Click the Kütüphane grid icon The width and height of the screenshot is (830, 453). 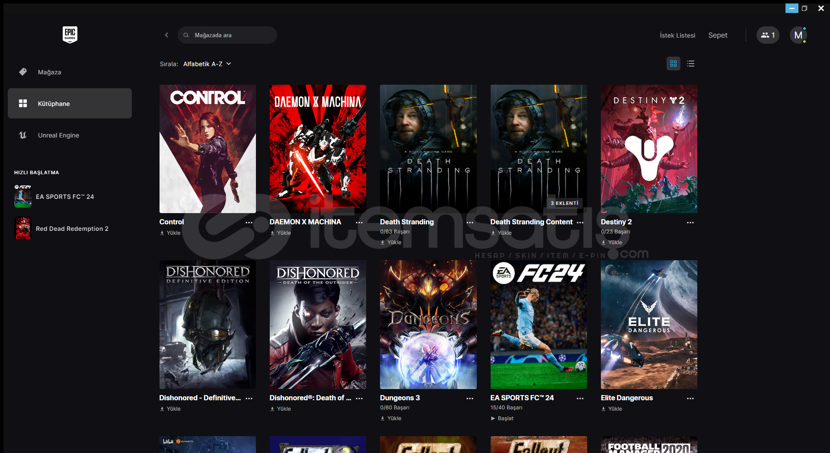[x=23, y=103]
